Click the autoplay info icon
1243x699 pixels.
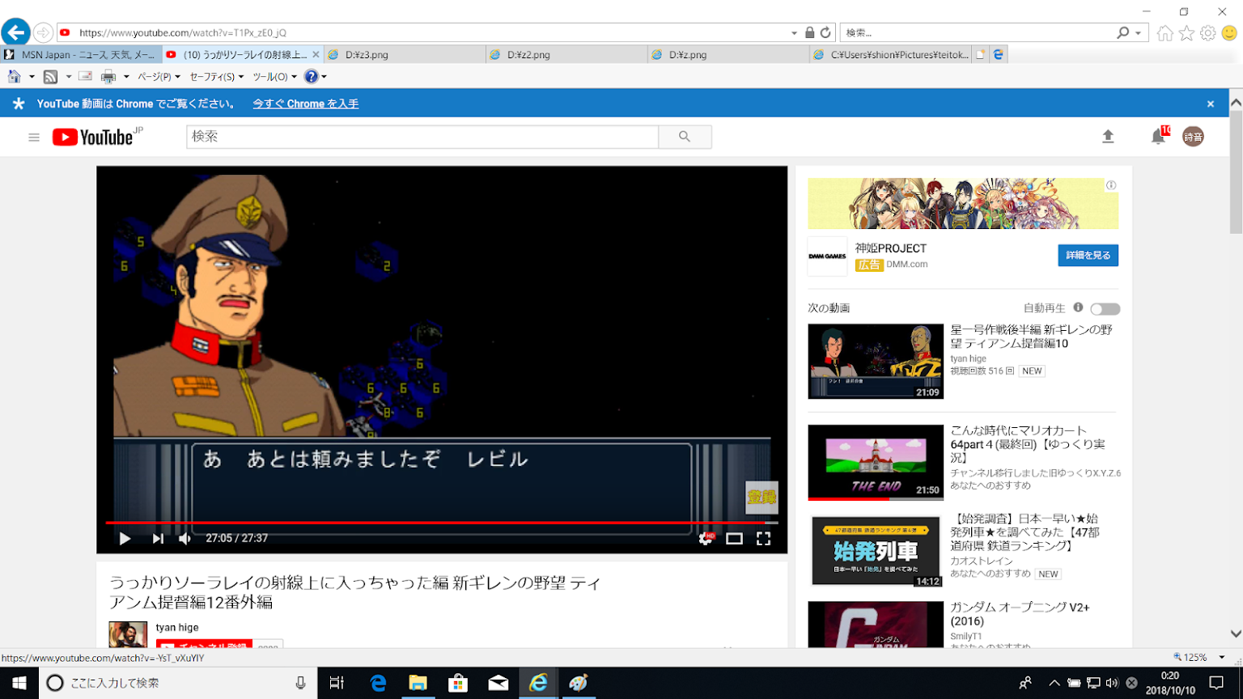pos(1078,307)
